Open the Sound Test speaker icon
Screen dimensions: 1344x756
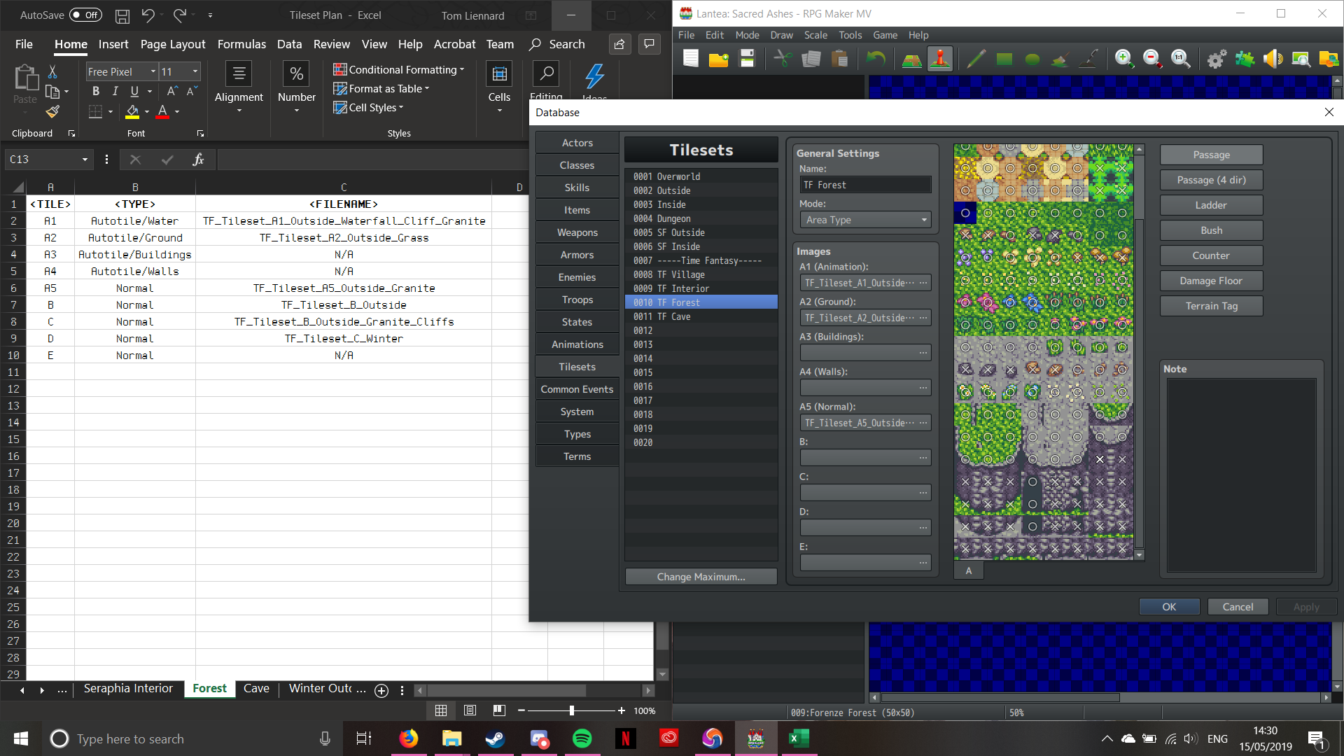pos(1273,59)
